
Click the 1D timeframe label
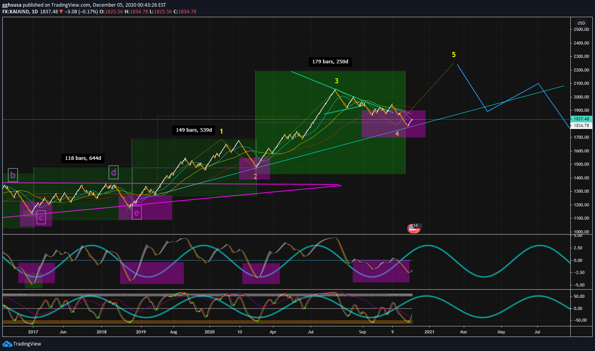click(35, 12)
